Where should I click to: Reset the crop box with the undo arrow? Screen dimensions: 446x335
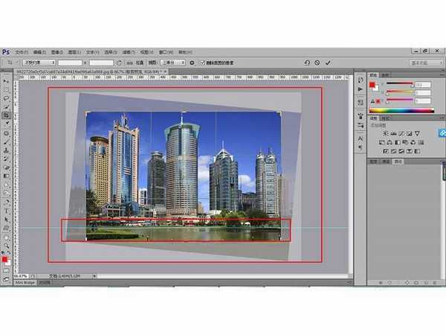point(307,63)
